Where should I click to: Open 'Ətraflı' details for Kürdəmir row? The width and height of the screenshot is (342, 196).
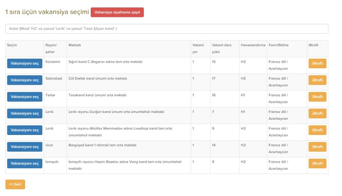(318, 63)
